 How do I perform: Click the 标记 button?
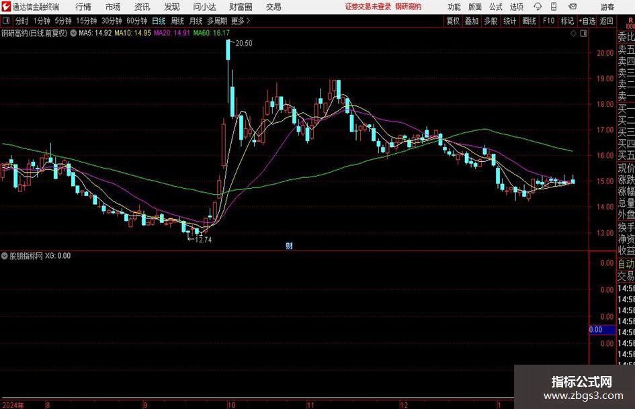pyautogui.click(x=567, y=21)
